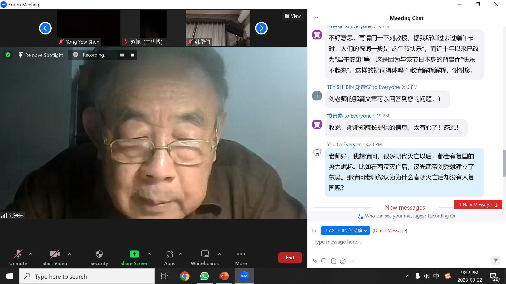Select Yong Yew Shen's video thumbnail

(x=89, y=28)
